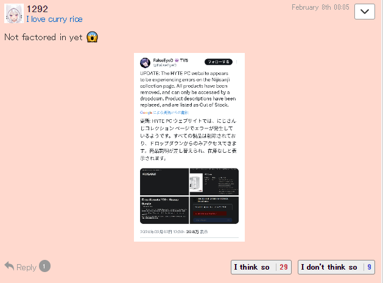Open the PC case top-right screenshot thumbnail
The width and height of the screenshot is (383, 283).
pos(214,181)
